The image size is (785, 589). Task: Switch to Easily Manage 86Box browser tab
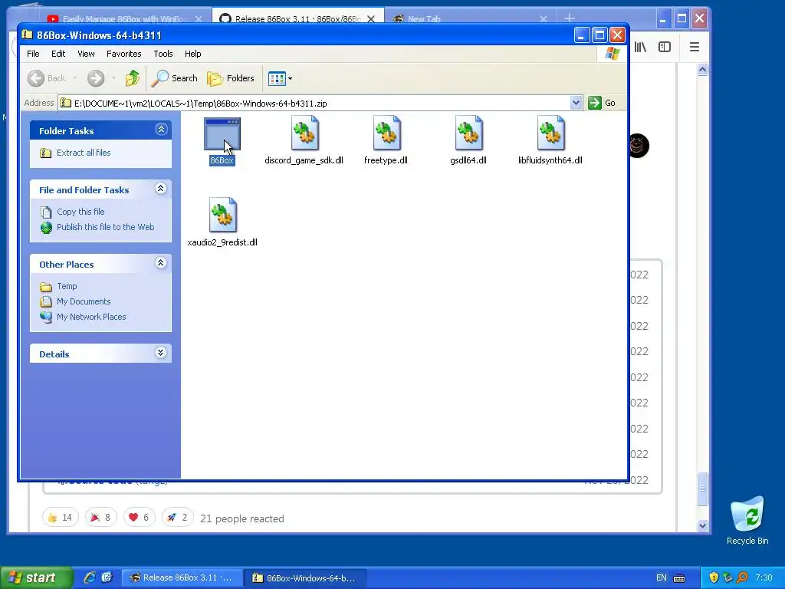123,19
